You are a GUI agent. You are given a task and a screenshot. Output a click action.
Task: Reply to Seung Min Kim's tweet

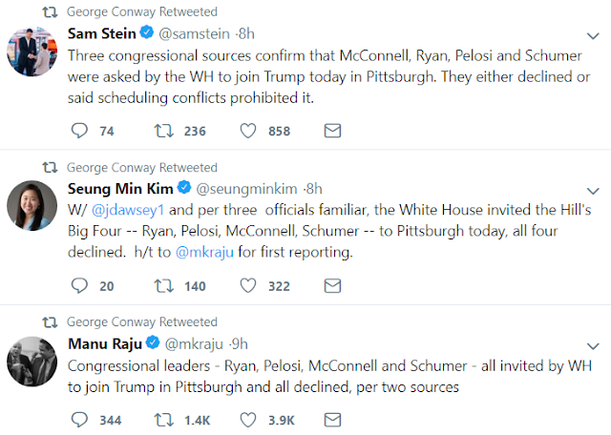[80, 284]
